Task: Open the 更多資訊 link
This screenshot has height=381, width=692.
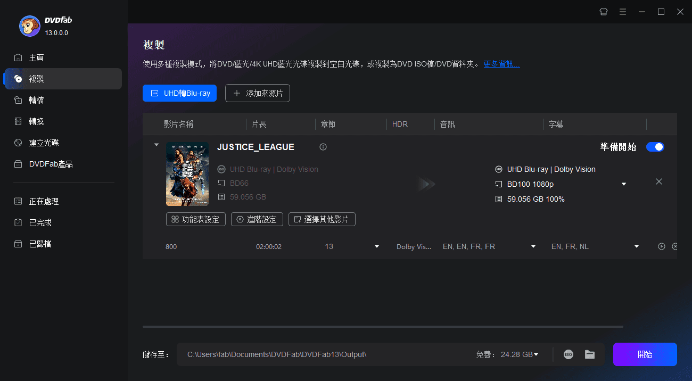Action: pos(501,64)
